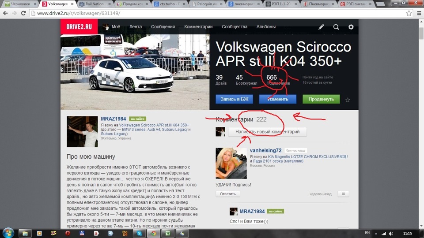Switch to Excel on the taskbar
Screen dimensions: 424x238
coord(168,234)
